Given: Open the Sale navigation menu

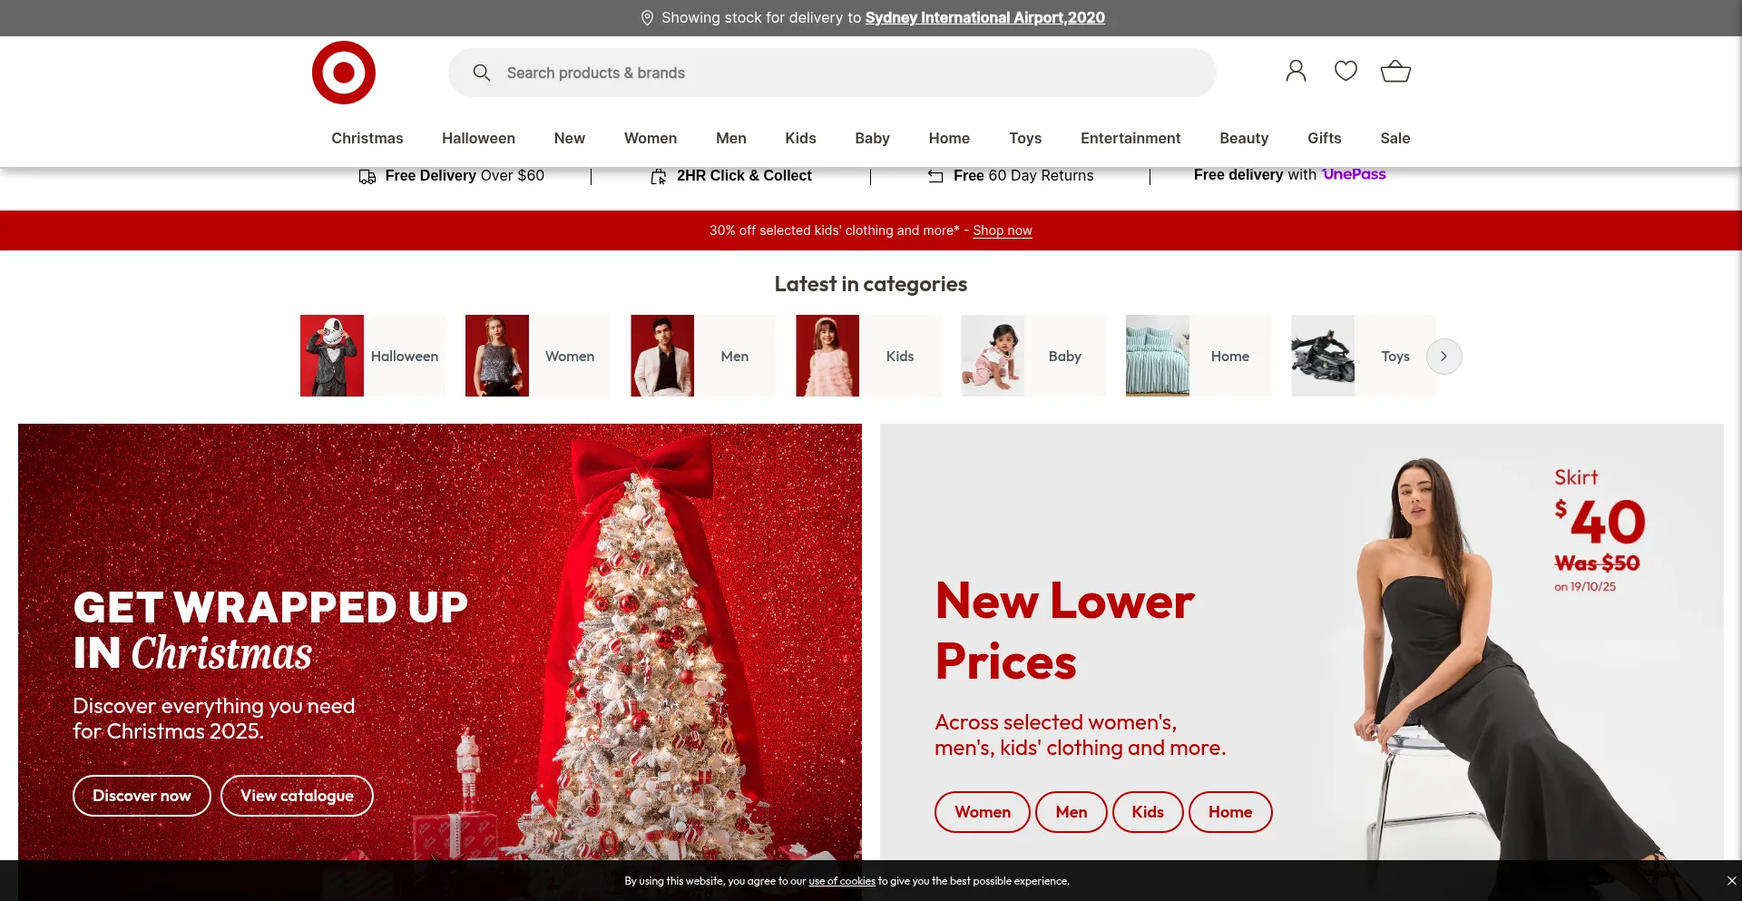Looking at the screenshot, I should (1395, 138).
